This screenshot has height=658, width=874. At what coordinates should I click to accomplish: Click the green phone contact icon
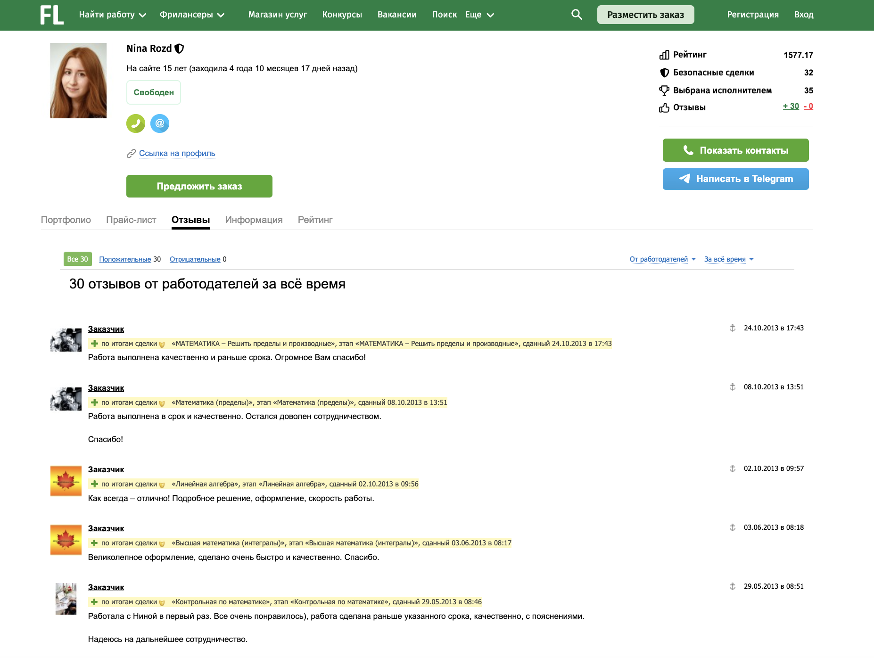coord(136,123)
